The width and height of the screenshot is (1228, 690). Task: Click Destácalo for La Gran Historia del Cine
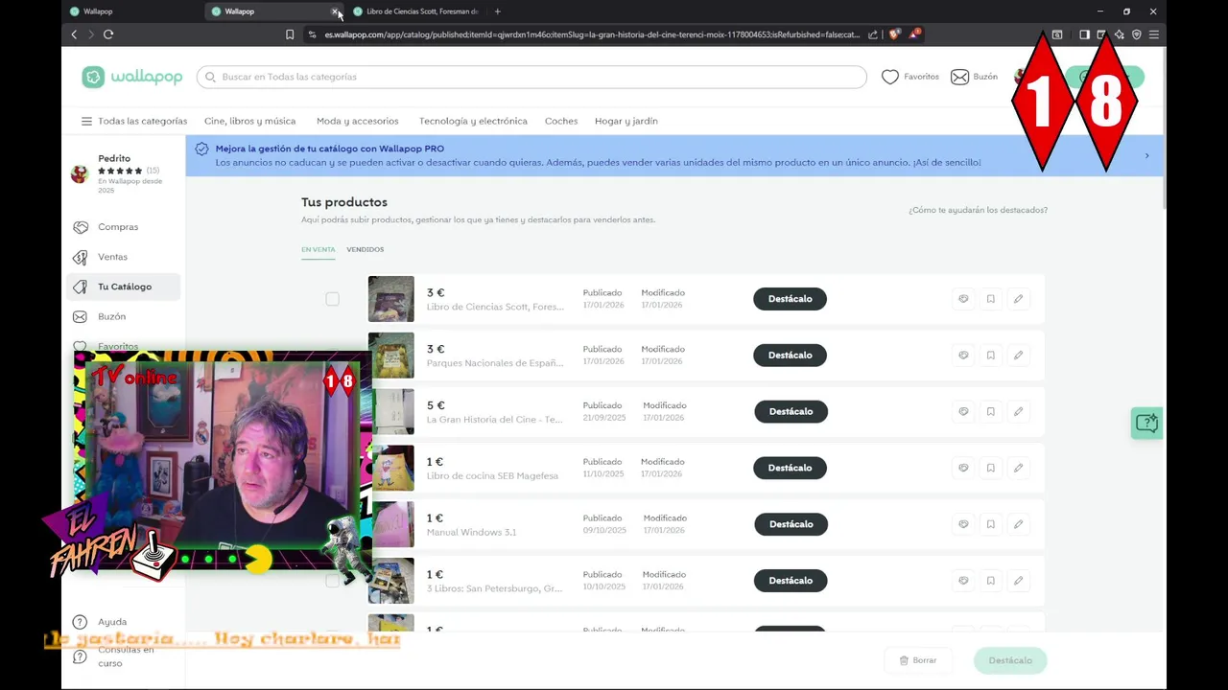pos(791,412)
